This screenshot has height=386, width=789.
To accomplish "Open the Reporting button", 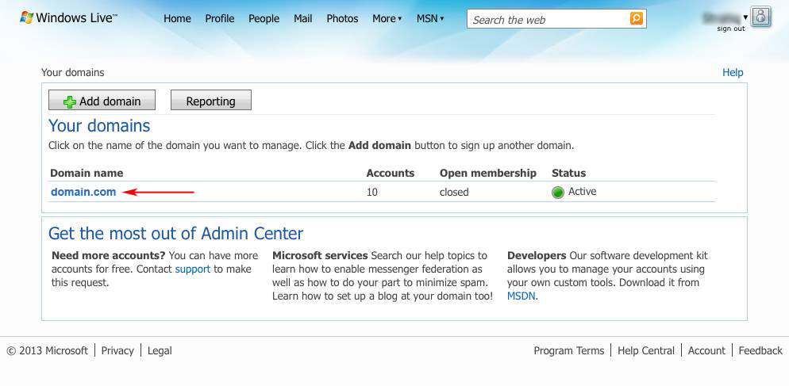I will pyautogui.click(x=211, y=101).
